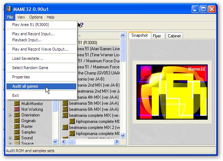223x161 pixels.
Task: Switch to the Flyer tab
Action: click(x=158, y=36)
